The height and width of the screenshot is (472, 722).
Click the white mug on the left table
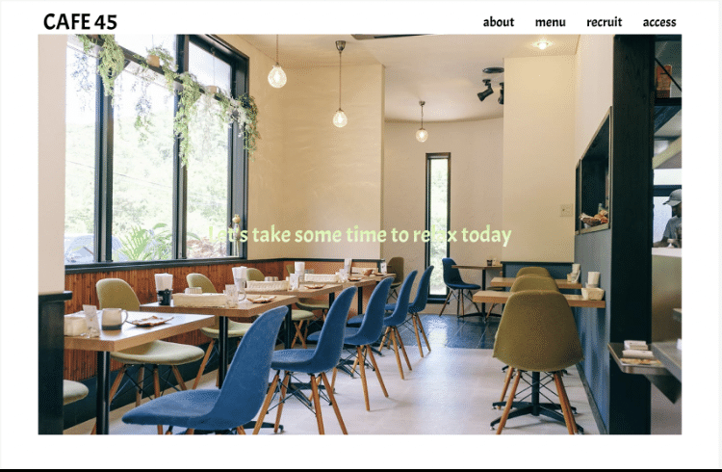[114, 319]
